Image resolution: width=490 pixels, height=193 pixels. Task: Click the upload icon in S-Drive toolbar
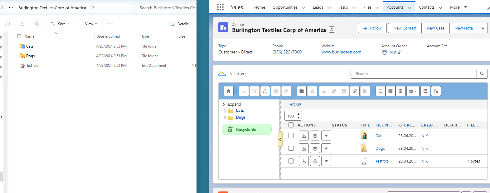pos(265,91)
